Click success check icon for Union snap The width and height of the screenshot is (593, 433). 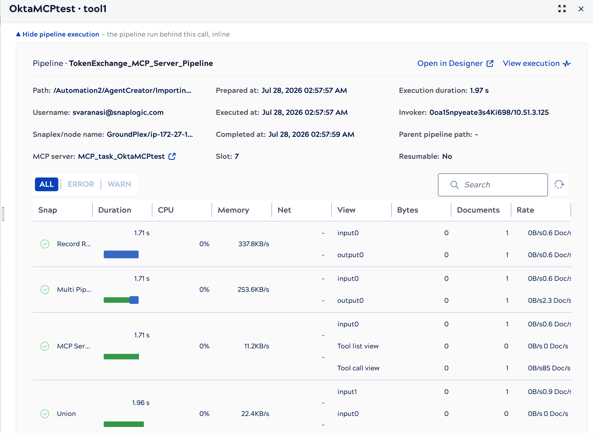click(x=45, y=414)
